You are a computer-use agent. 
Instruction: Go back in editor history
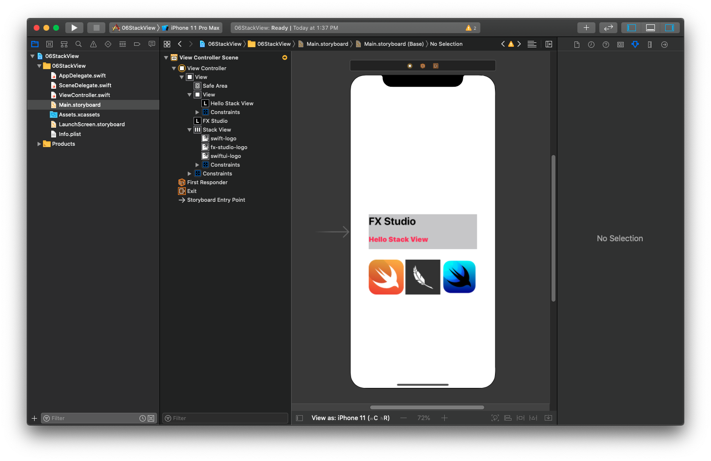click(180, 44)
